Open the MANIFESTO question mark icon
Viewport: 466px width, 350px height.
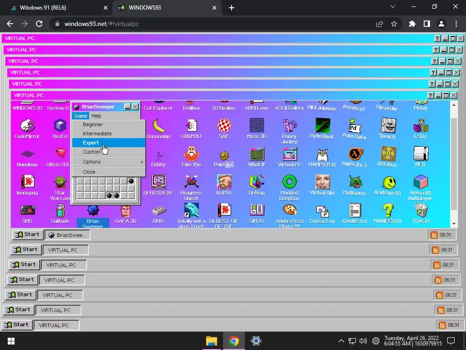tap(387, 213)
